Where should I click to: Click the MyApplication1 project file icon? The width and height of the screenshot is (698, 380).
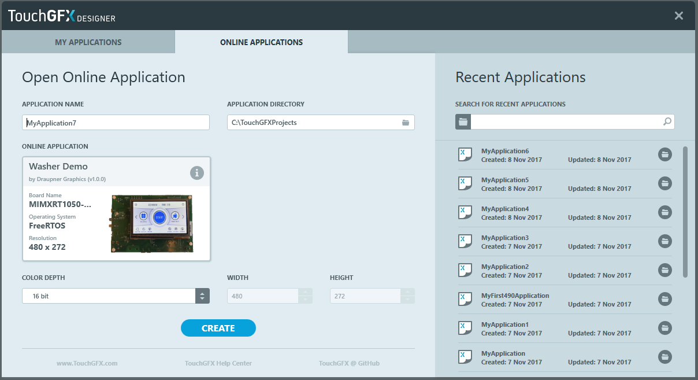tap(465, 328)
